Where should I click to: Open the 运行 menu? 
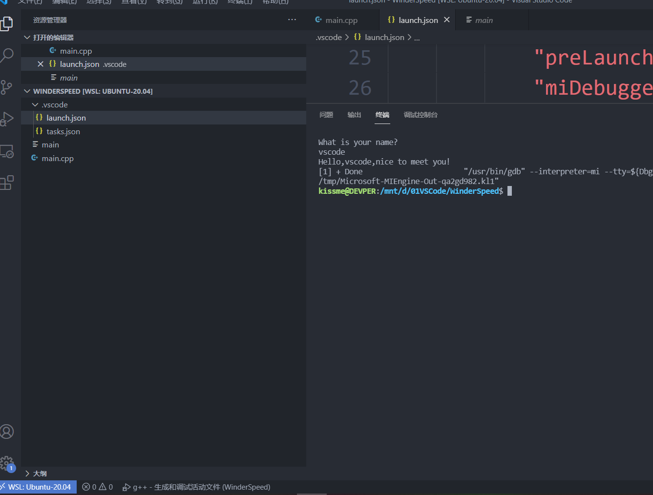coord(205,2)
